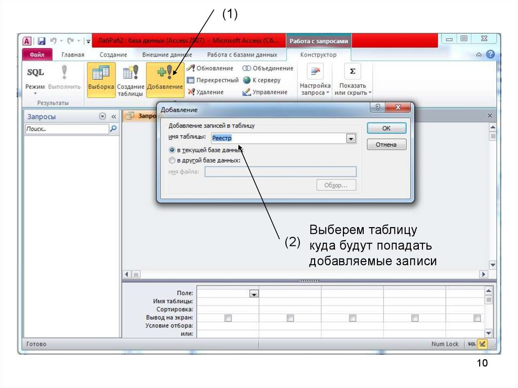Viewport: 518px width, 388px height.
Task: Close the query document tab
Action: click(x=490, y=116)
